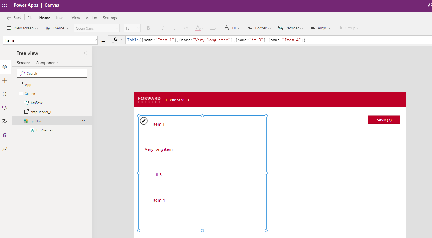Open the Insert menu tab
432x238 pixels.
(x=61, y=18)
